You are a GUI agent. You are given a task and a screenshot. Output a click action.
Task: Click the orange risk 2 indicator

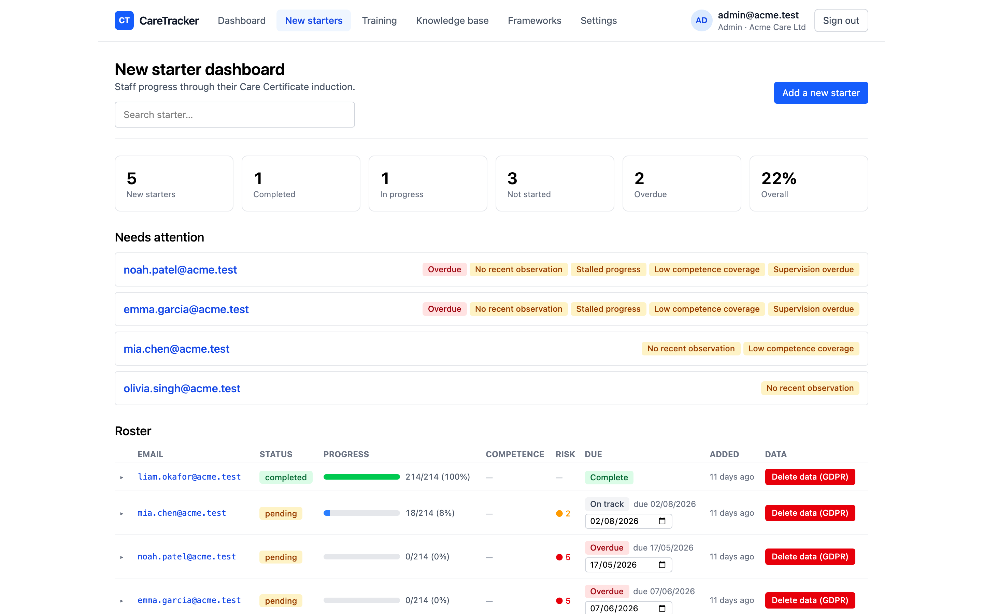pos(563,513)
